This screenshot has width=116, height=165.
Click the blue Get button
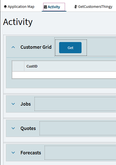pyautogui.click(x=70, y=48)
